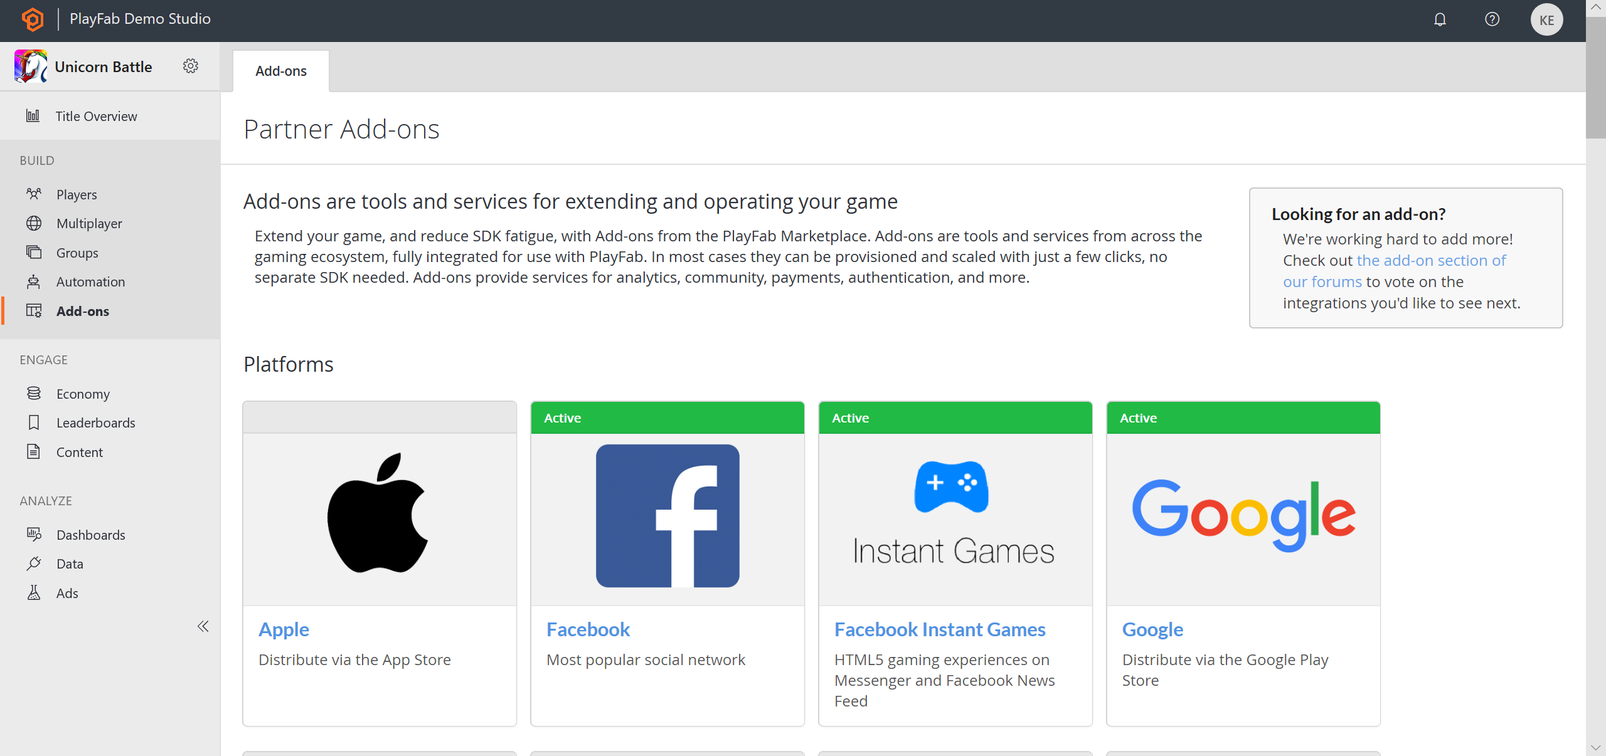Click the Economy sidebar icon

tap(34, 392)
